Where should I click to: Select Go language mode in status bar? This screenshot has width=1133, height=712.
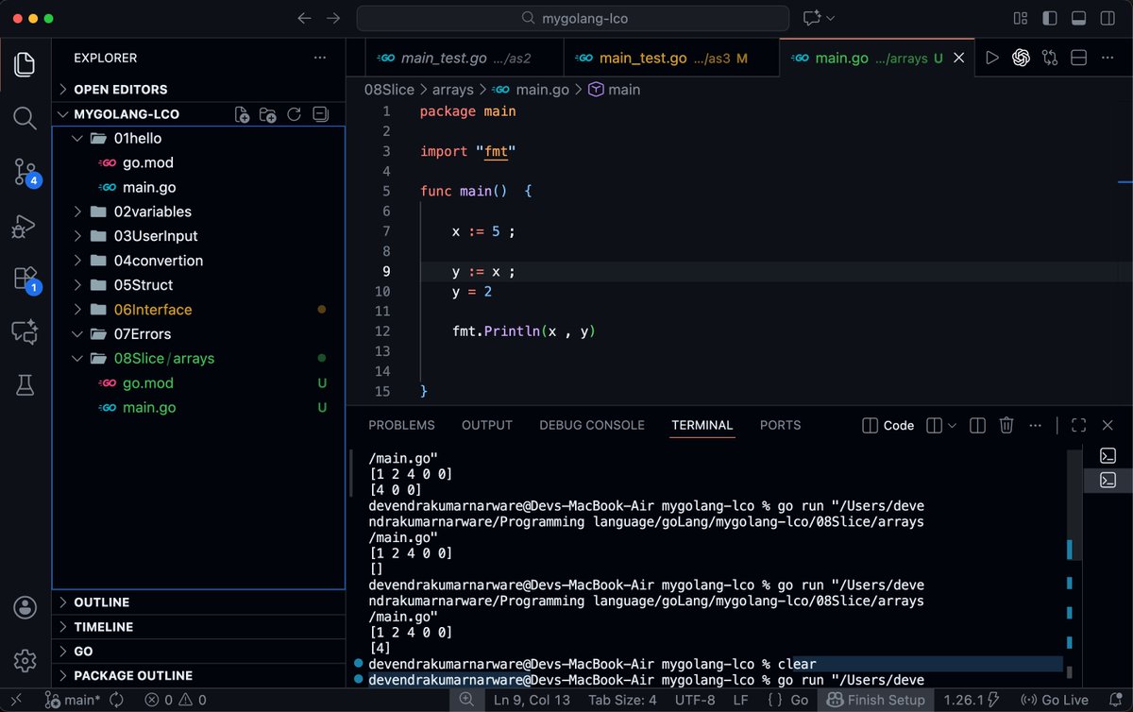(x=799, y=700)
